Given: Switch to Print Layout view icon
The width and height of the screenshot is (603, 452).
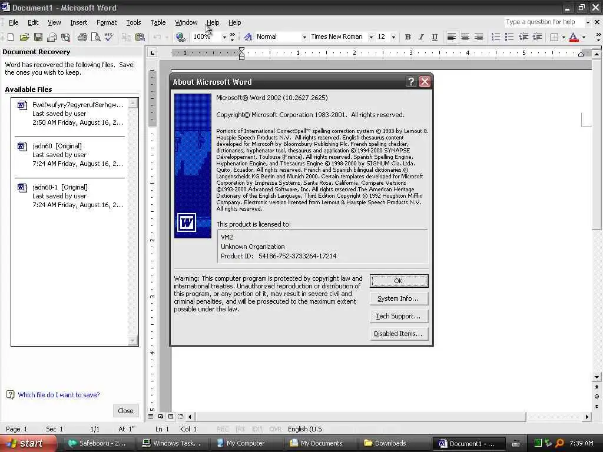Looking at the screenshot, I should (x=171, y=416).
